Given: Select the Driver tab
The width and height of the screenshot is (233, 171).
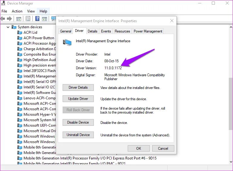Looking at the screenshot, I should click(79, 31).
